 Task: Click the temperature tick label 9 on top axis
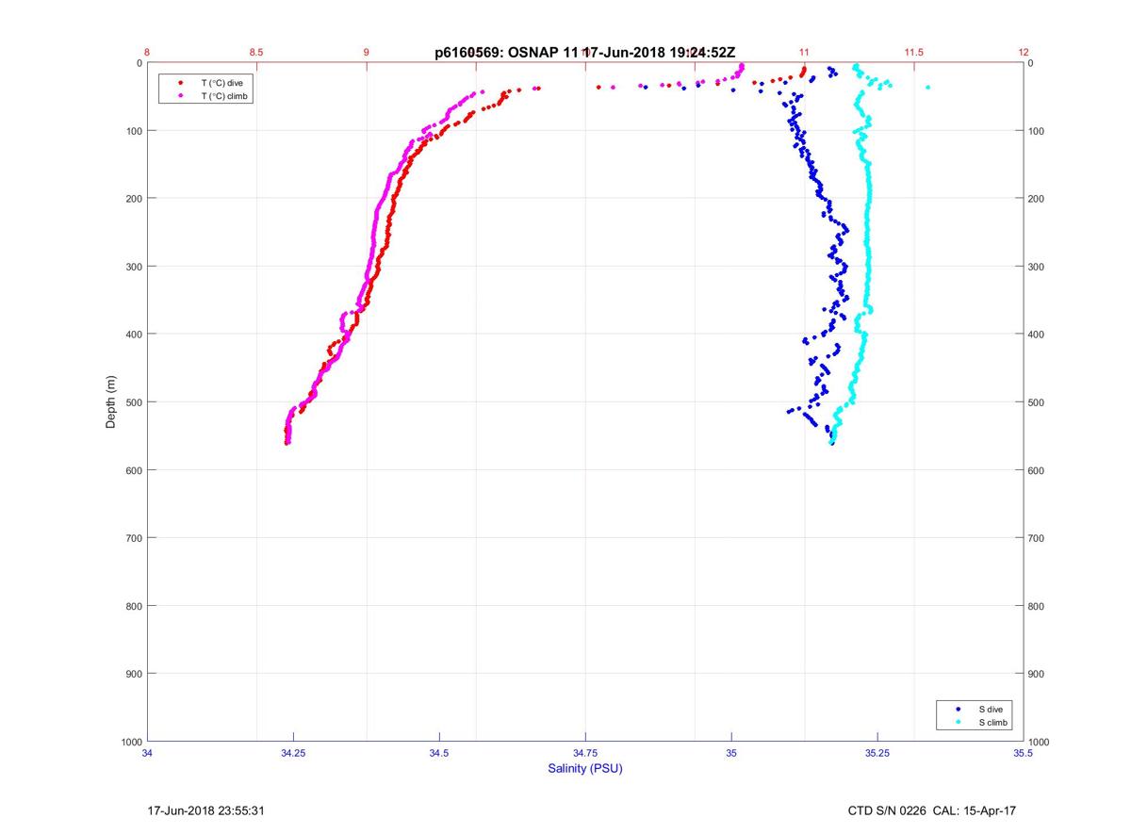click(367, 52)
